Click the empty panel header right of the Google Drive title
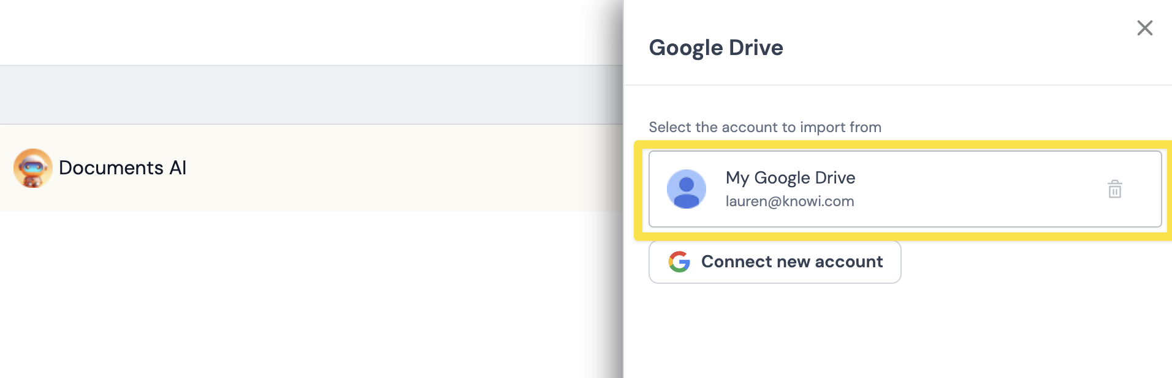This screenshot has width=1172, height=378. (950, 48)
